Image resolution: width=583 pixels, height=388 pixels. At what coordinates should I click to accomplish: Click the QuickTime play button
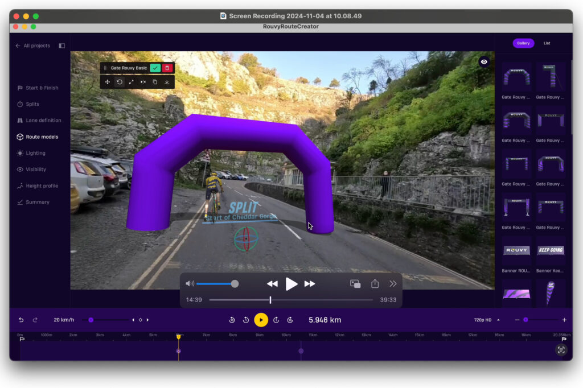click(291, 284)
